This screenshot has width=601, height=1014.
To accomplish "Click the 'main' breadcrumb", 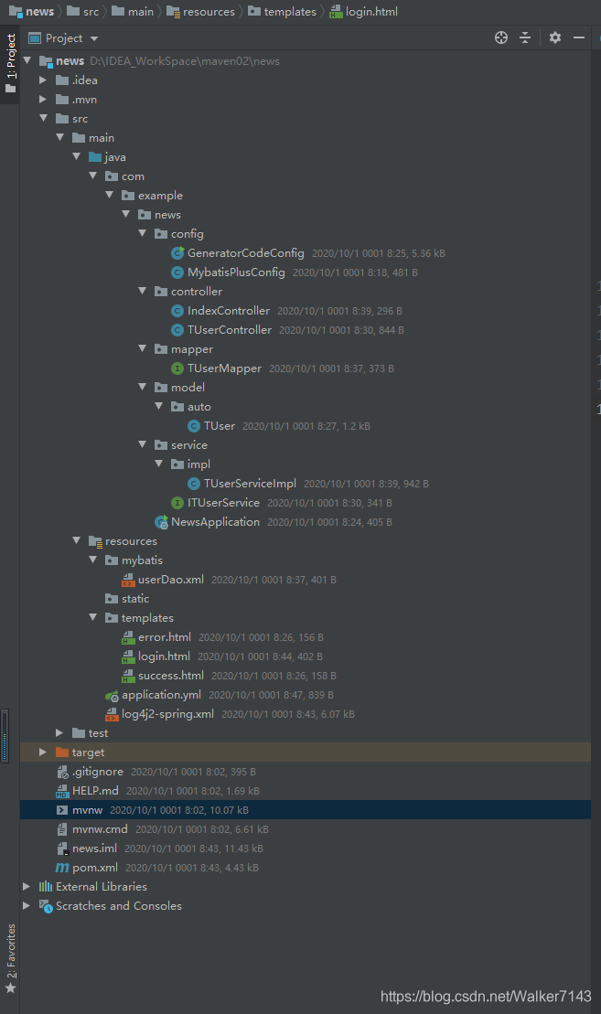I will pyautogui.click(x=133, y=12).
